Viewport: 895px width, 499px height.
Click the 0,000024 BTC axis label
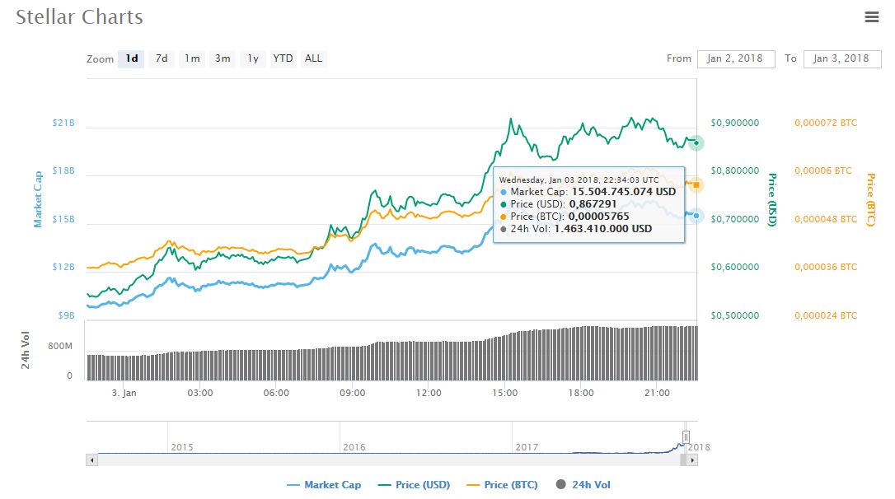pos(826,315)
